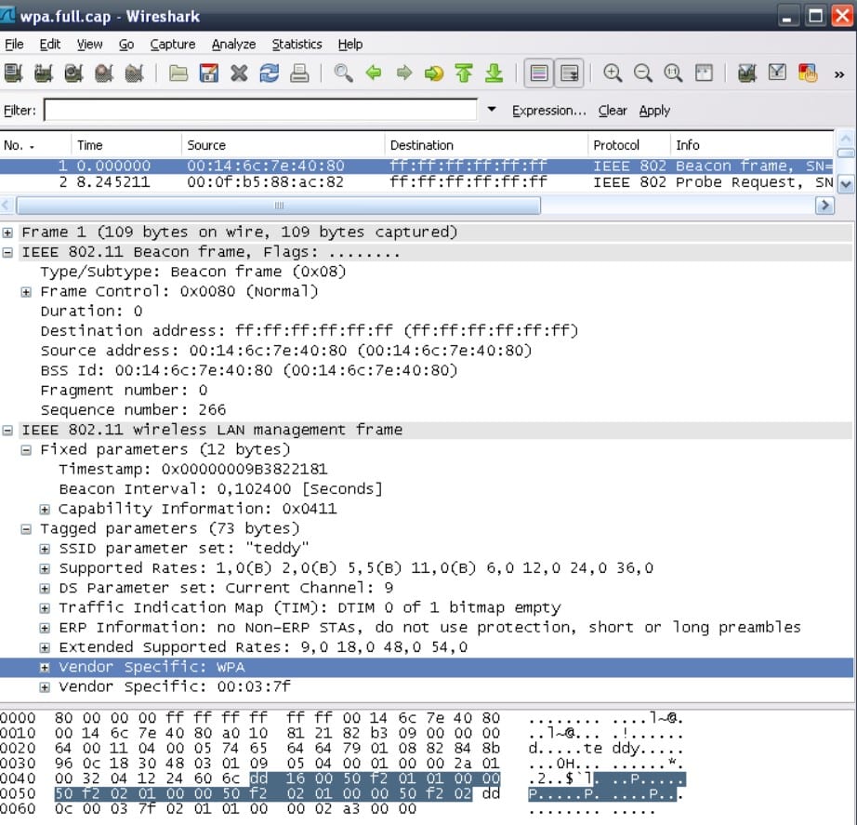Open the File menu
Screen dimensions: 857x825
[x=14, y=45]
